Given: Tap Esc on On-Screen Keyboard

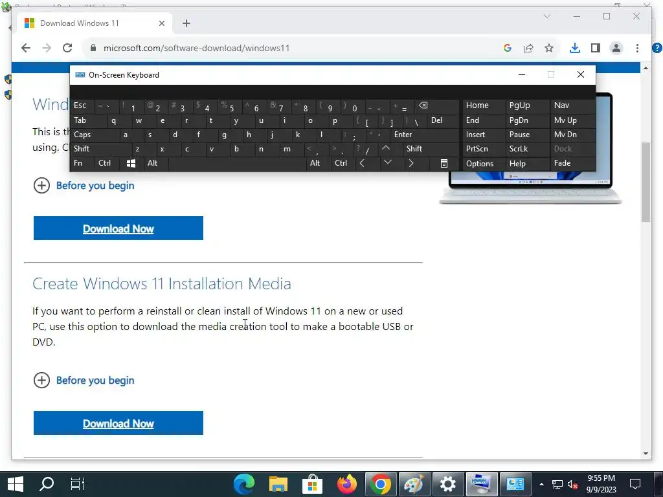Looking at the screenshot, I should (x=83, y=105).
